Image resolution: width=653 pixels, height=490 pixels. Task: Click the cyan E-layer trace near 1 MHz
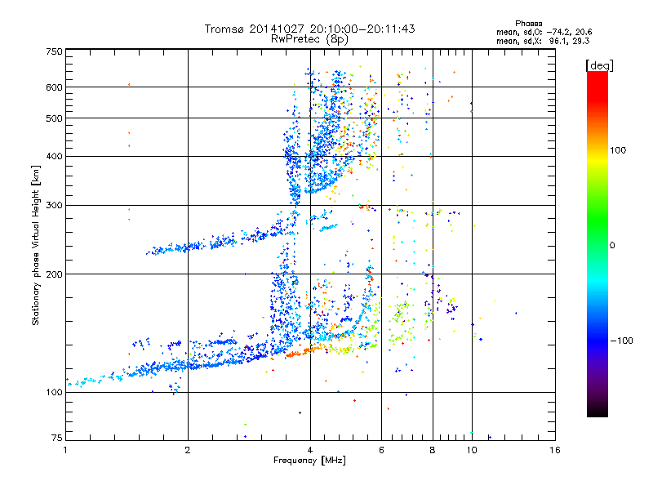(94, 381)
